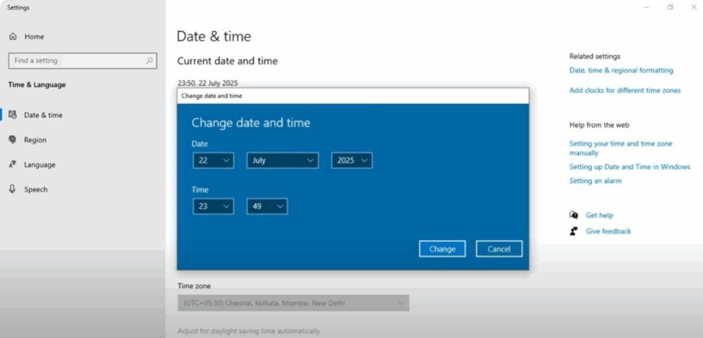
Task: Click the Give feedback person icon
Action: tap(574, 231)
